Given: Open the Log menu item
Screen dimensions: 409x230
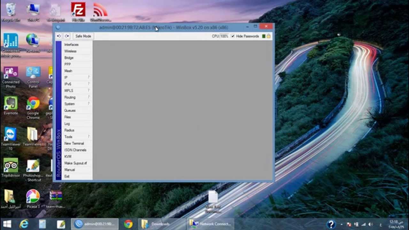Looking at the screenshot, I should click(77, 124).
